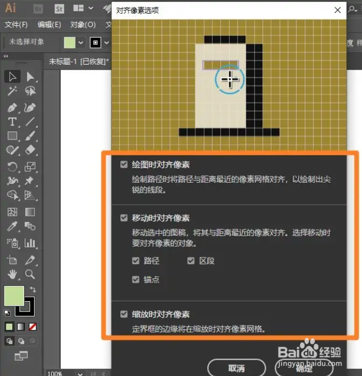
Task: Open the 编辑(E) menu
Action: [49, 25]
